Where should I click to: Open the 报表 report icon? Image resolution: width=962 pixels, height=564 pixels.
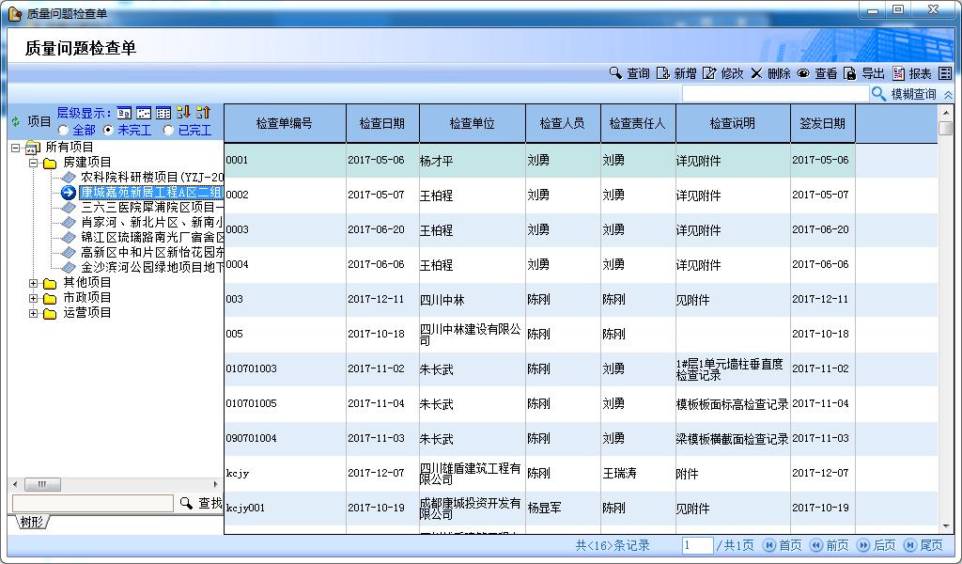(899, 73)
